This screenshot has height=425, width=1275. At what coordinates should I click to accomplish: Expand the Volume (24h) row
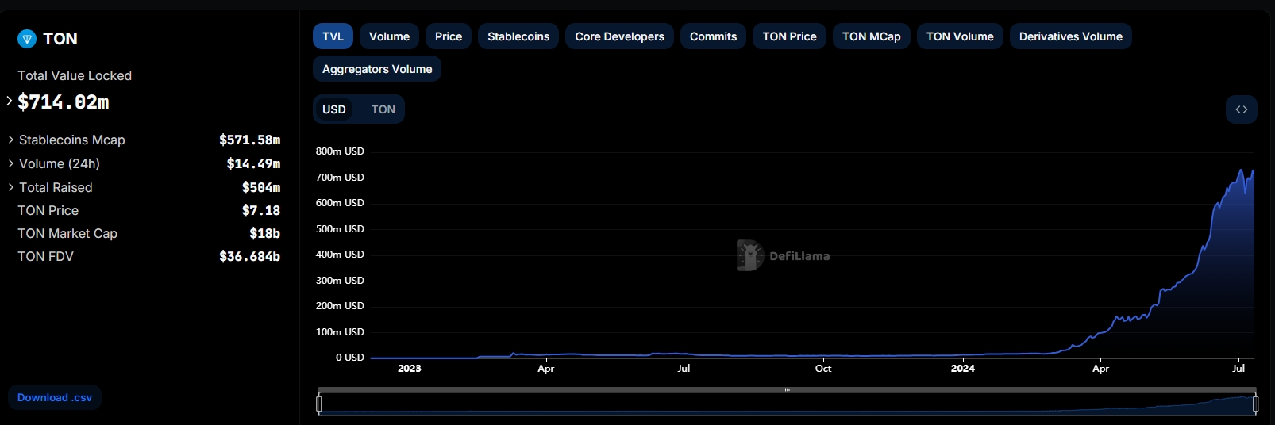(x=11, y=163)
